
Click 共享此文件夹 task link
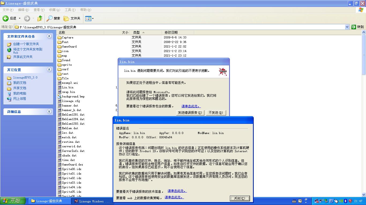tap(23, 57)
